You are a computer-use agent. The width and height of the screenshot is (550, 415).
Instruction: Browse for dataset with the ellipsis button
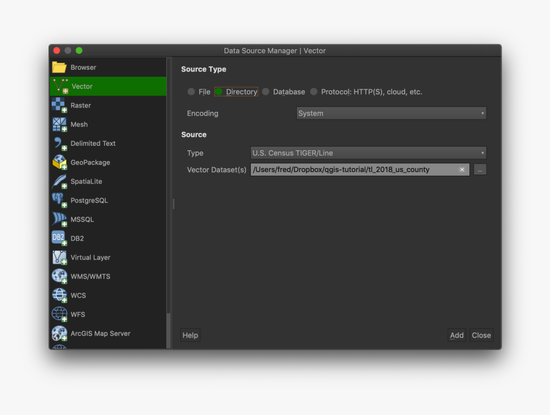480,170
